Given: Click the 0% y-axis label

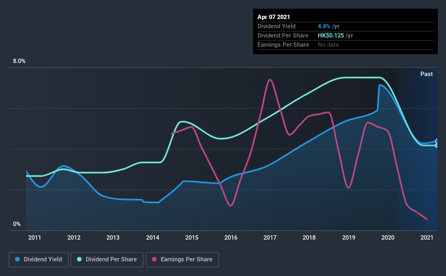Looking at the screenshot, I should (x=17, y=224).
